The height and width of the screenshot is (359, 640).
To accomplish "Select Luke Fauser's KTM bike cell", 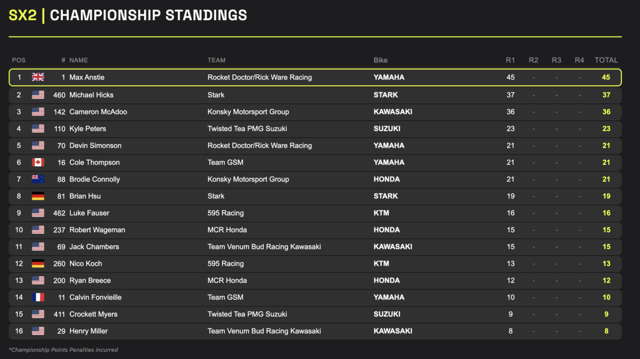I will point(381,213).
